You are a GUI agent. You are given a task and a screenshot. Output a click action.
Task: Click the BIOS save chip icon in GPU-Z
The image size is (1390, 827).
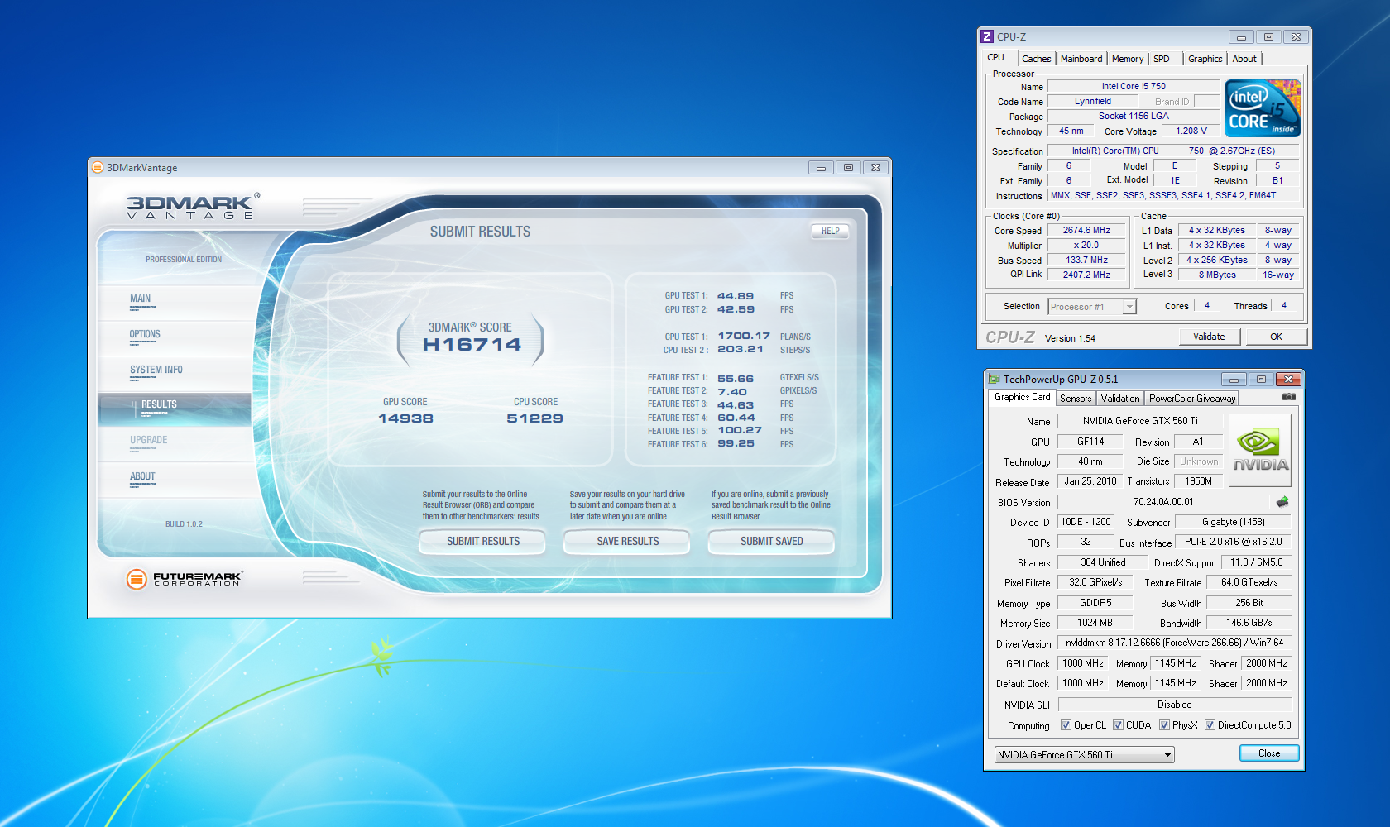[x=1282, y=502]
